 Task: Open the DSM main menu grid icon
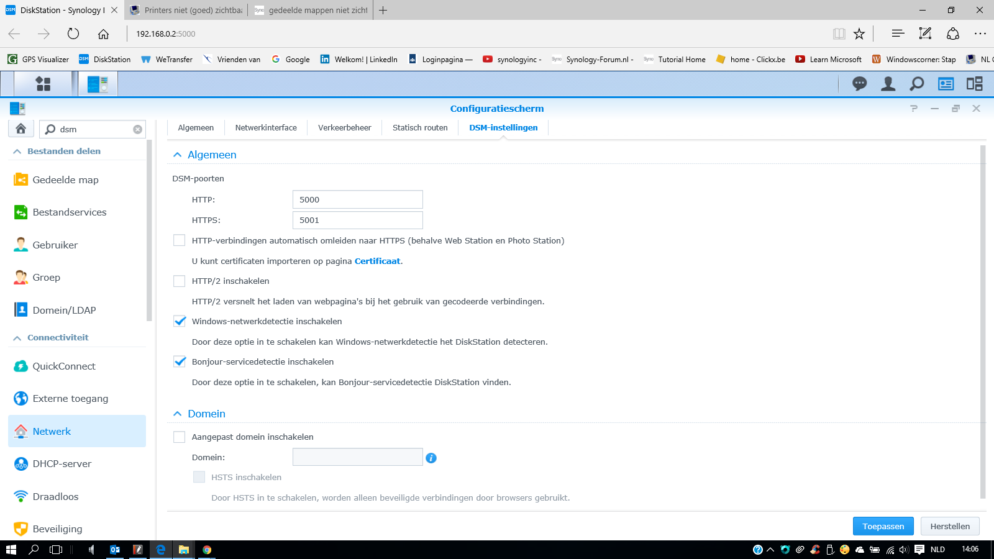[43, 84]
